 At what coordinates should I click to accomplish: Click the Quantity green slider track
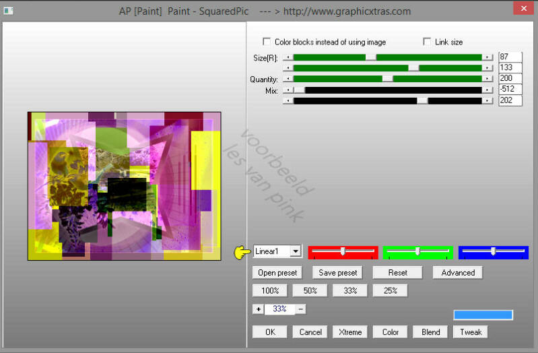(x=388, y=79)
